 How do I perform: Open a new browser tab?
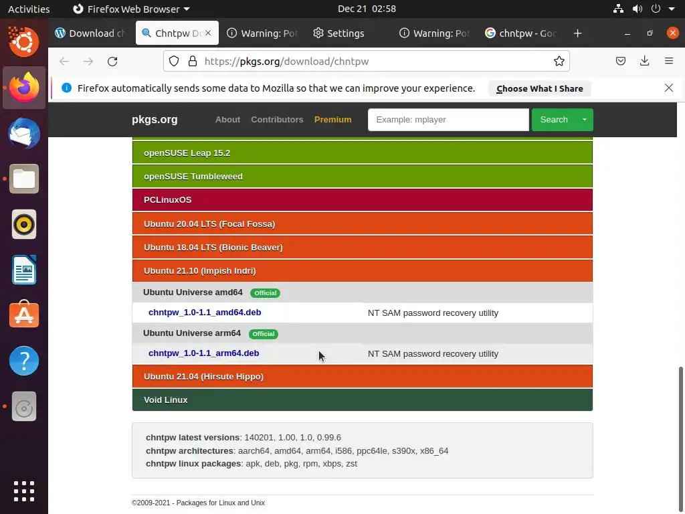pyautogui.click(x=577, y=33)
